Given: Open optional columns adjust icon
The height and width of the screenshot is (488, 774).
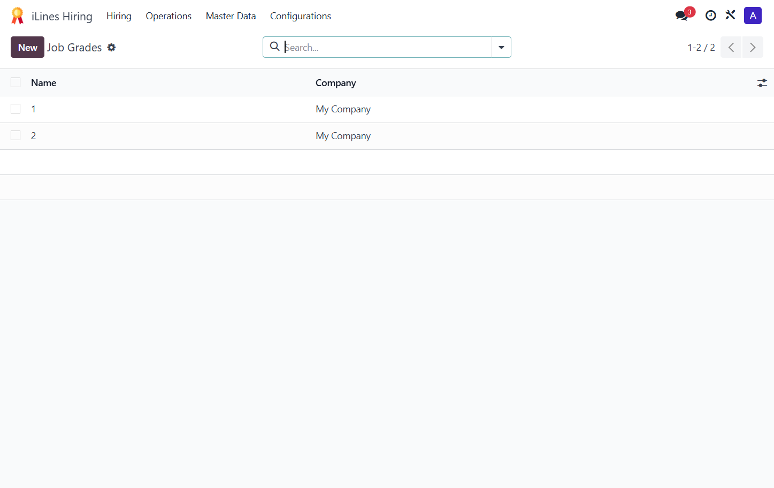Looking at the screenshot, I should (762, 83).
